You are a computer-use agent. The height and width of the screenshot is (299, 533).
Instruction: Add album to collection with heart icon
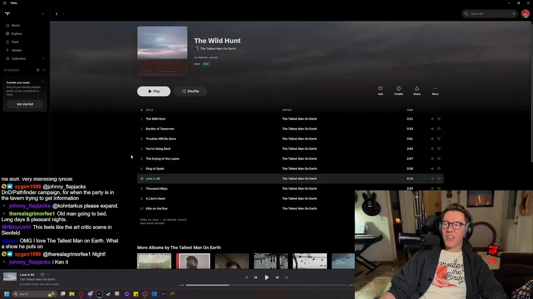click(x=380, y=91)
